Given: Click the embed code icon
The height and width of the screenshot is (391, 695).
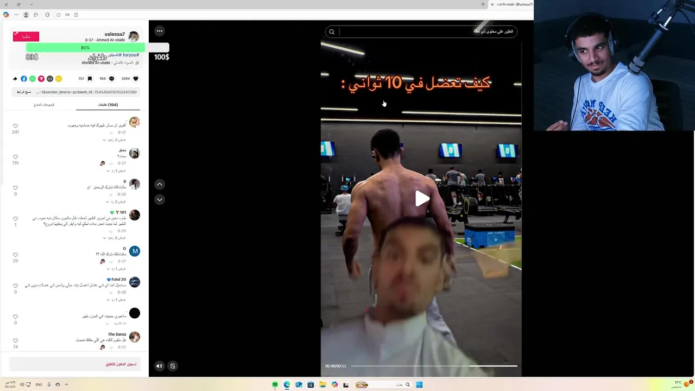Looking at the screenshot, I should [50, 79].
